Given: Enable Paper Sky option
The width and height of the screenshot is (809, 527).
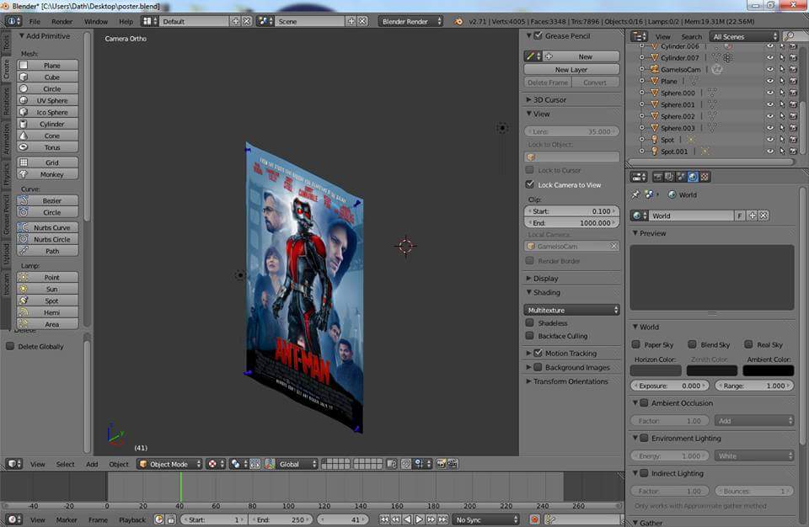Looking at the screenshot, I should 636,344.
